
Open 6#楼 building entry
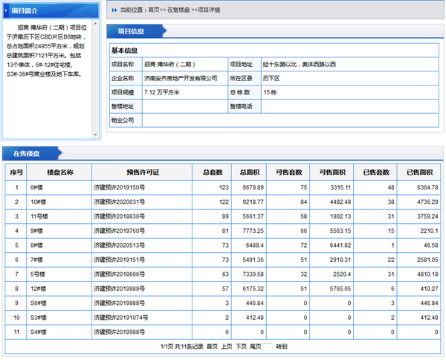click(36, 187)
